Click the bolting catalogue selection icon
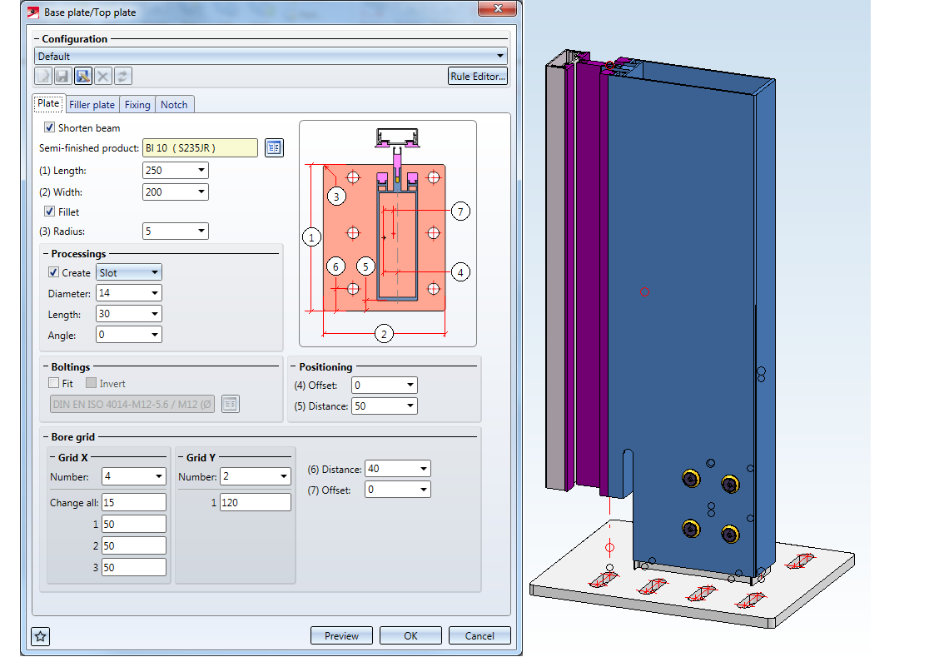The image size is (944, 657). click(x=231, y=404)
